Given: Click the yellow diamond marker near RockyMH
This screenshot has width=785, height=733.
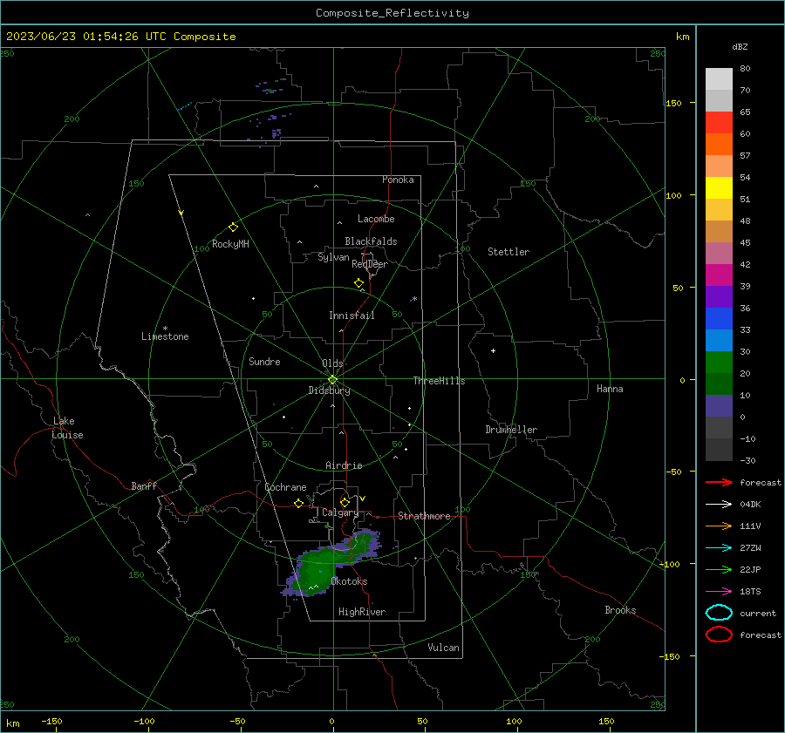Looking at the screenshot, I should [233, 227].
